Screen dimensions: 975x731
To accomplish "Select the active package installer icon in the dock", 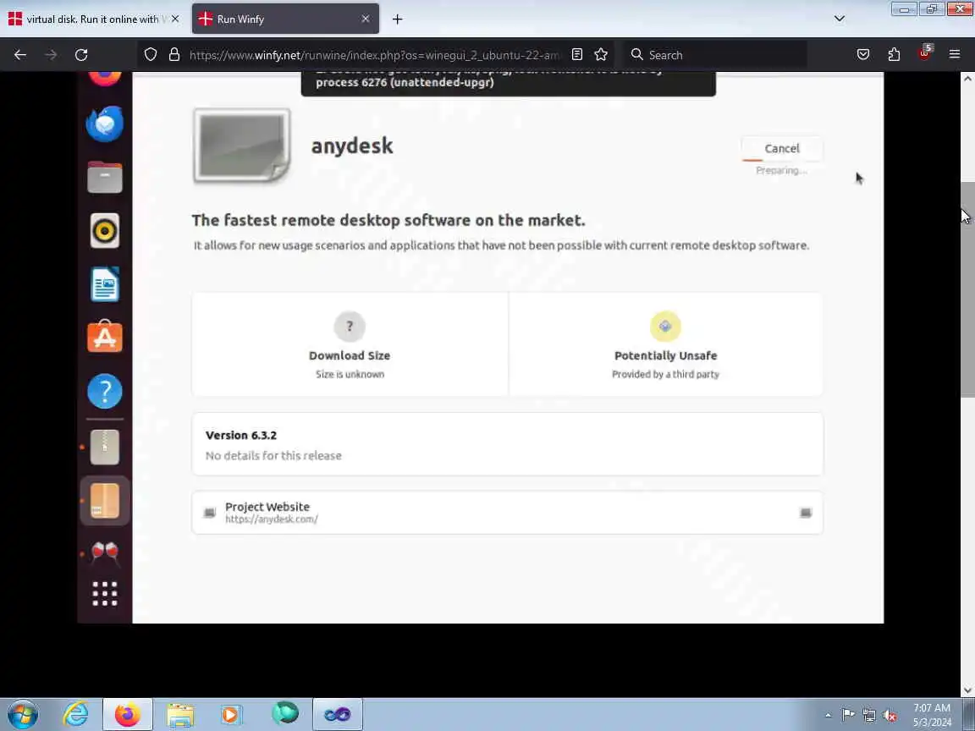I will pos(104,500).
